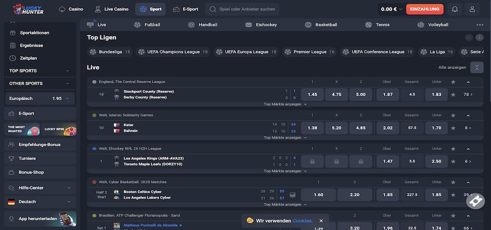Screen dimensions: 491x230
Task: Expand the OTHER SPORTS sidebar group
Action: pyautogui.click(x=40, y=83)
